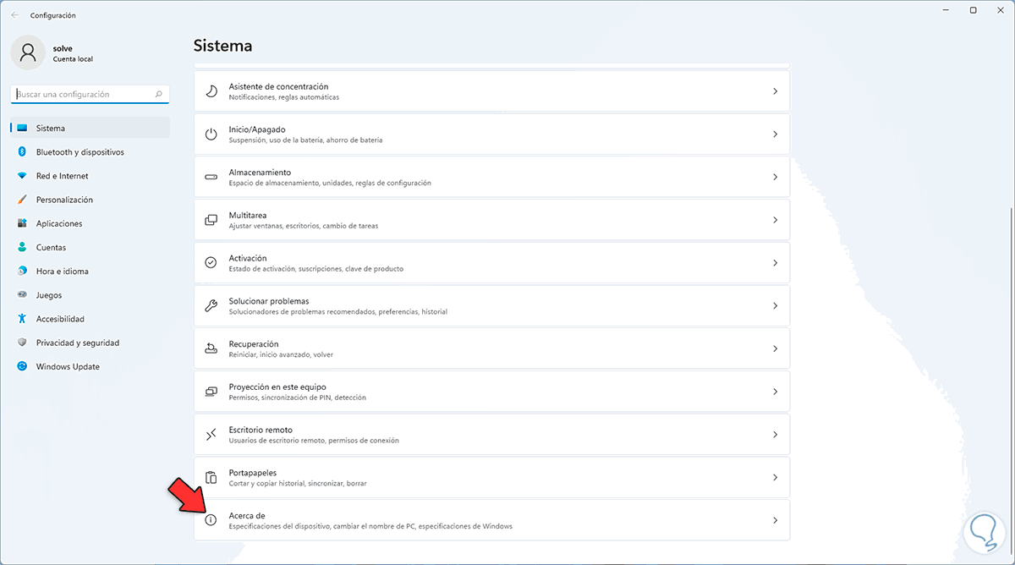Image resolution: width=1015 pixels, height=565 pixels.
Task: Expand the Multitarea row chevron
Action: tap(775, 220)
